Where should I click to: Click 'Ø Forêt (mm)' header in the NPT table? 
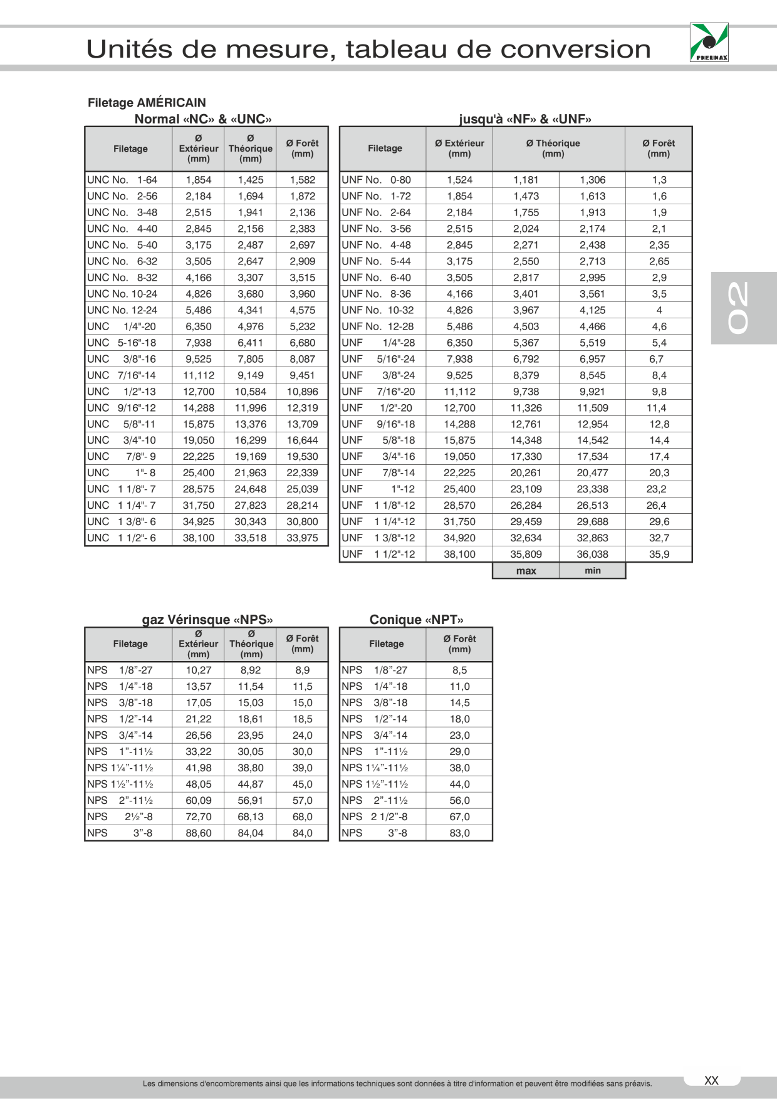[460, 644]
